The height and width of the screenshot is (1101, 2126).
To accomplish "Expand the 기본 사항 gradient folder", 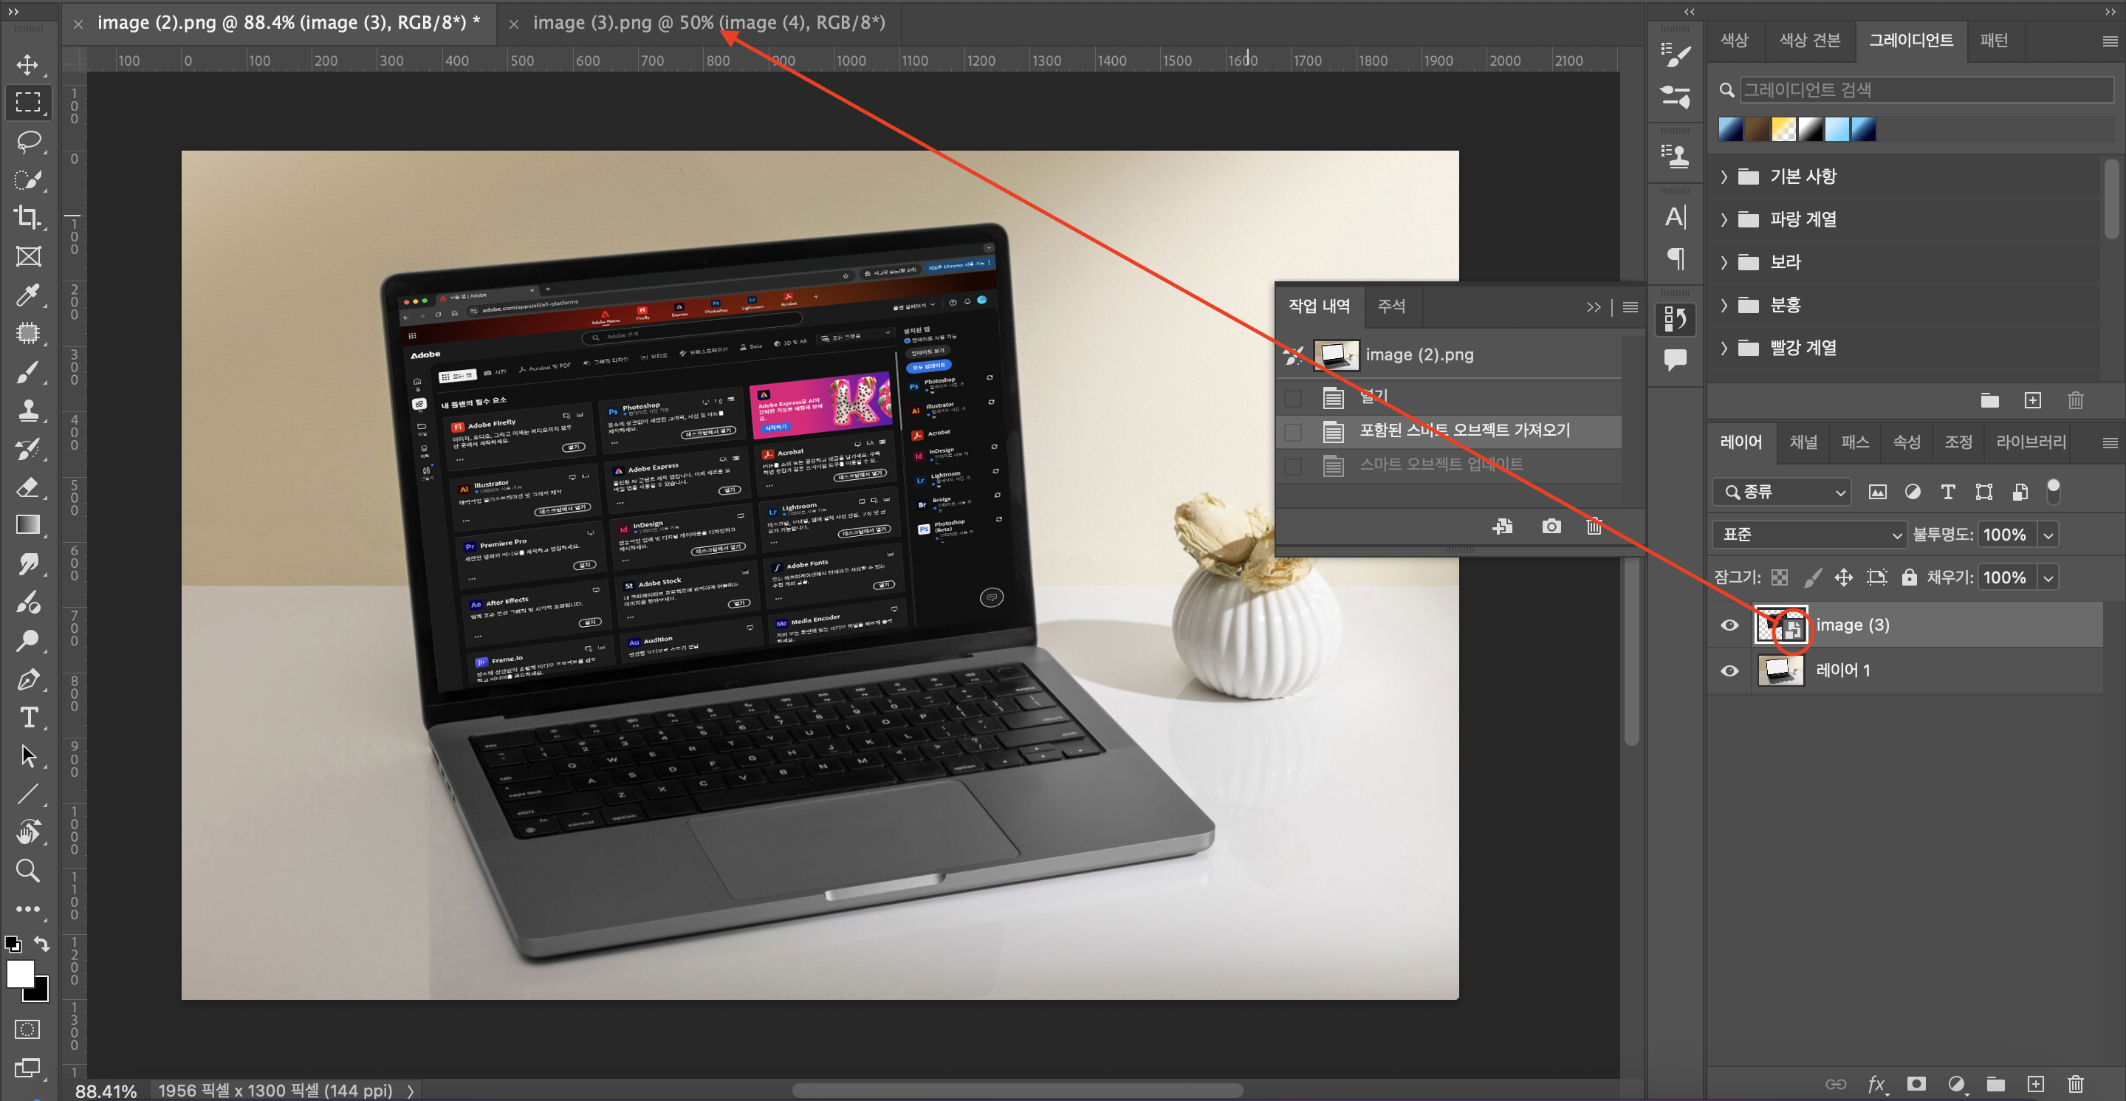I will (x=1724, y=176).
